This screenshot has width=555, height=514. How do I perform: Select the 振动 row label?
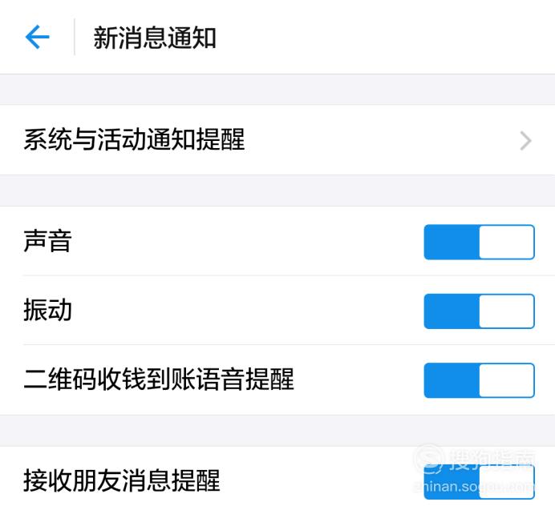point(48,310)
